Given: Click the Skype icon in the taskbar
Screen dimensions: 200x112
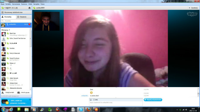Looking at the screenshot, I should [81, 109].
